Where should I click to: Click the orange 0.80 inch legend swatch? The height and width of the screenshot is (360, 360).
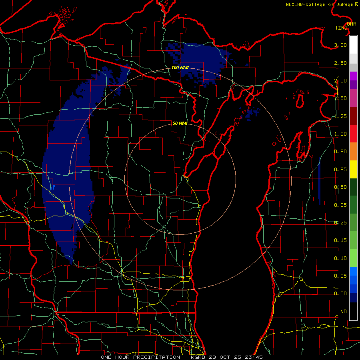[353, 151]
